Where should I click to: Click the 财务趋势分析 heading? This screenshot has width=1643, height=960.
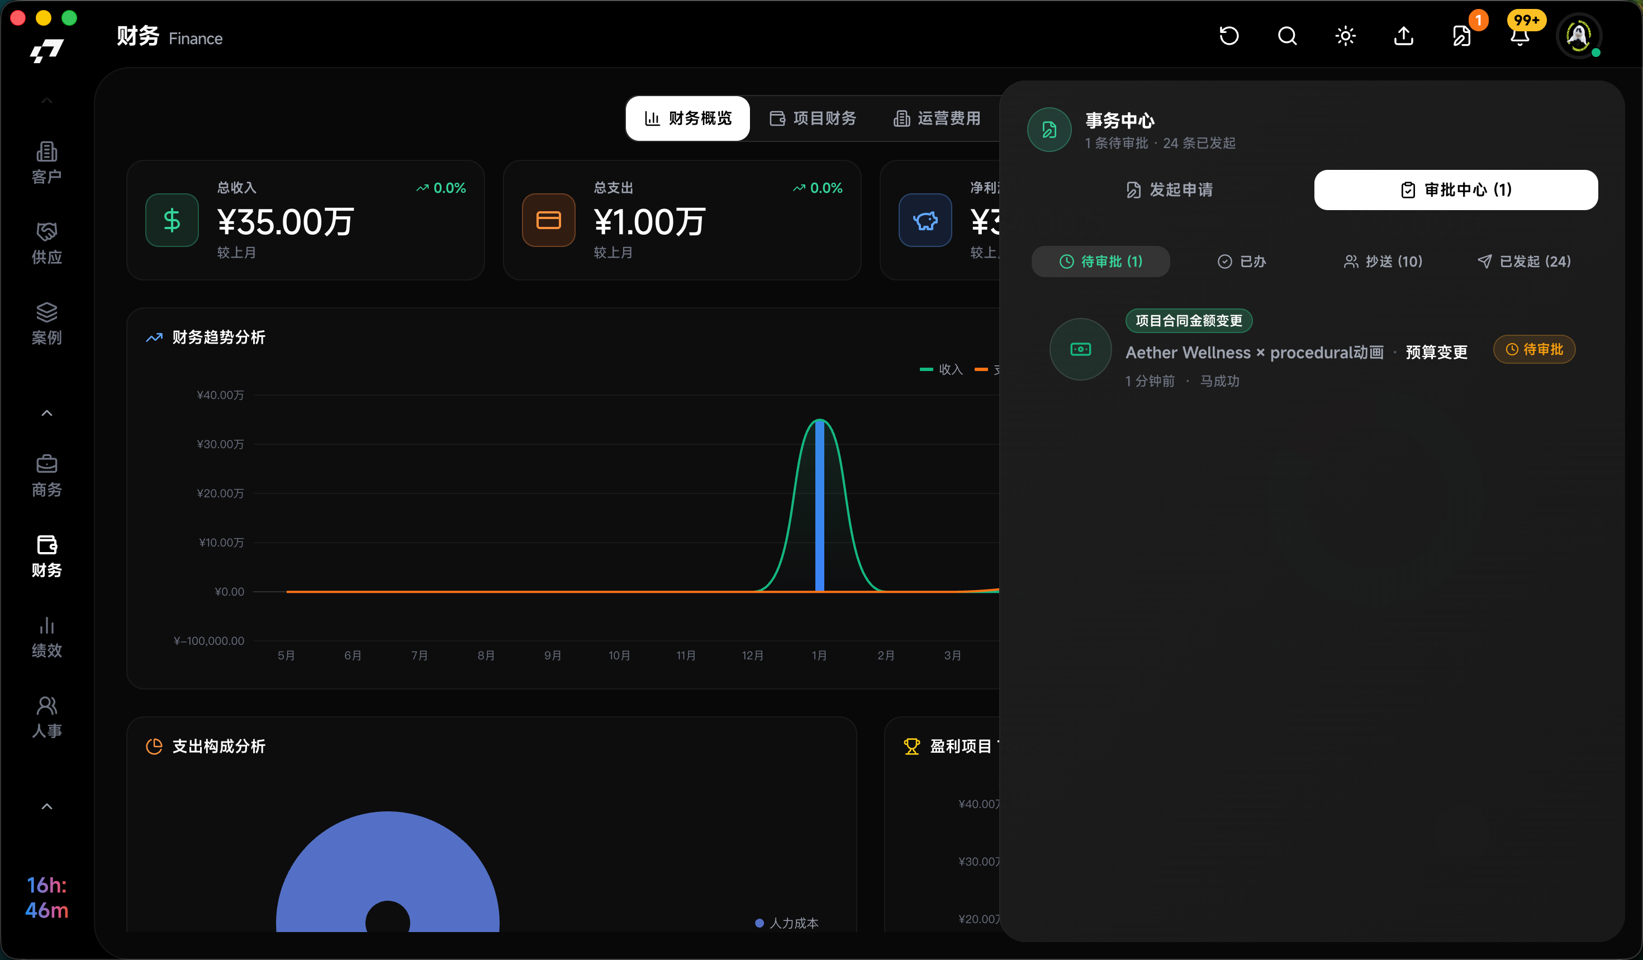219,338
